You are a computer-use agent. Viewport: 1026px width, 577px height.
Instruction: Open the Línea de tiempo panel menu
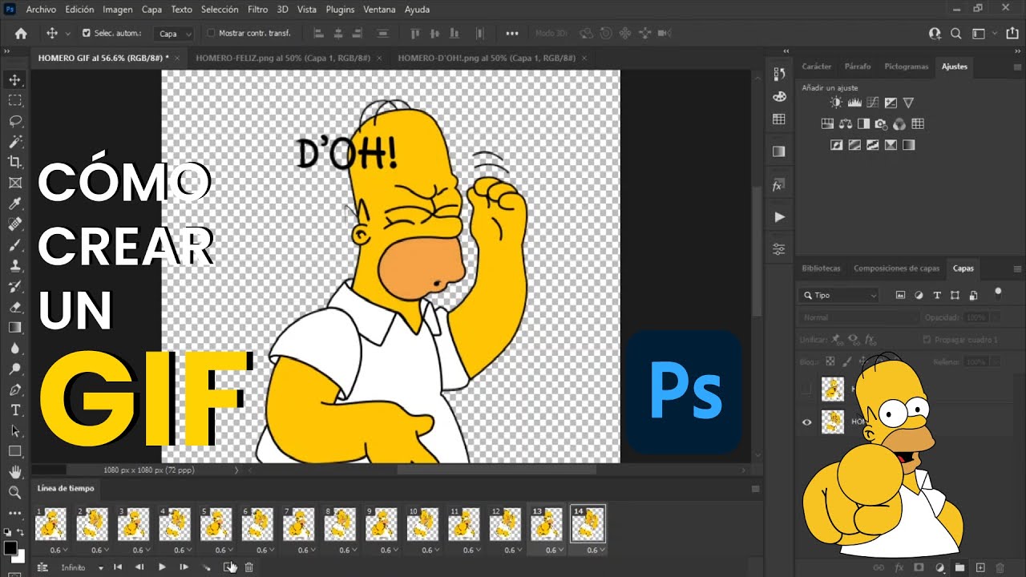(x=755, y=488)
